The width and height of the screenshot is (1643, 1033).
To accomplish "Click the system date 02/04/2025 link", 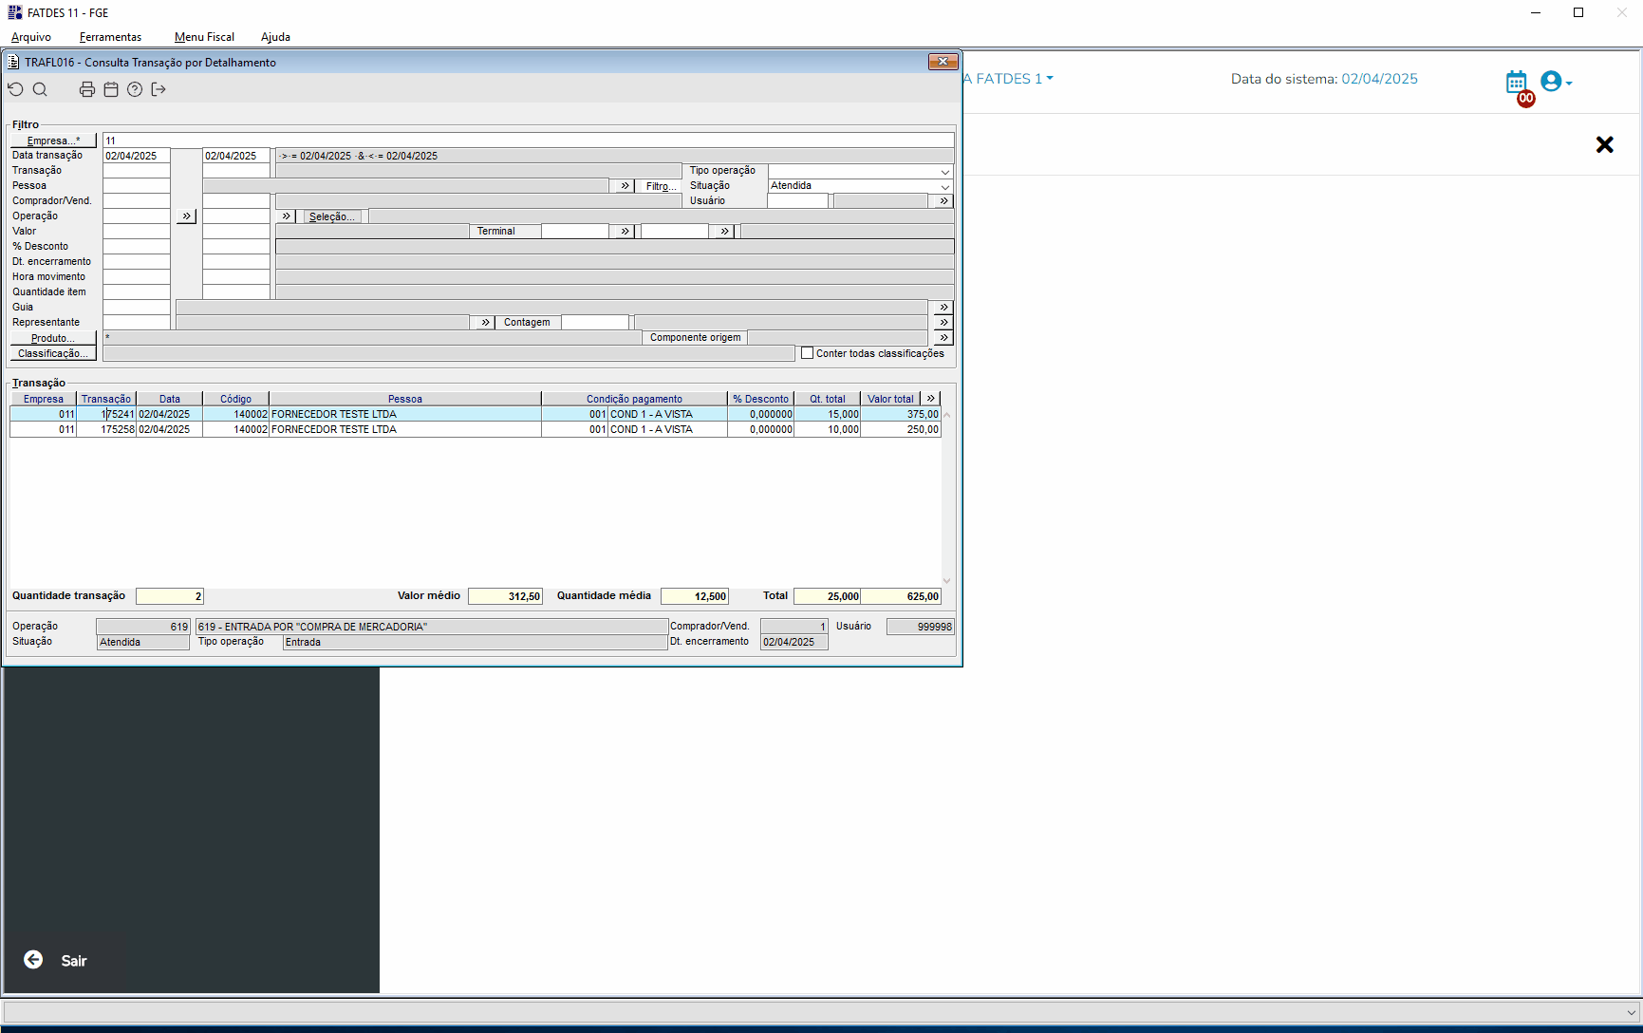I will [x=1379, y=79].
